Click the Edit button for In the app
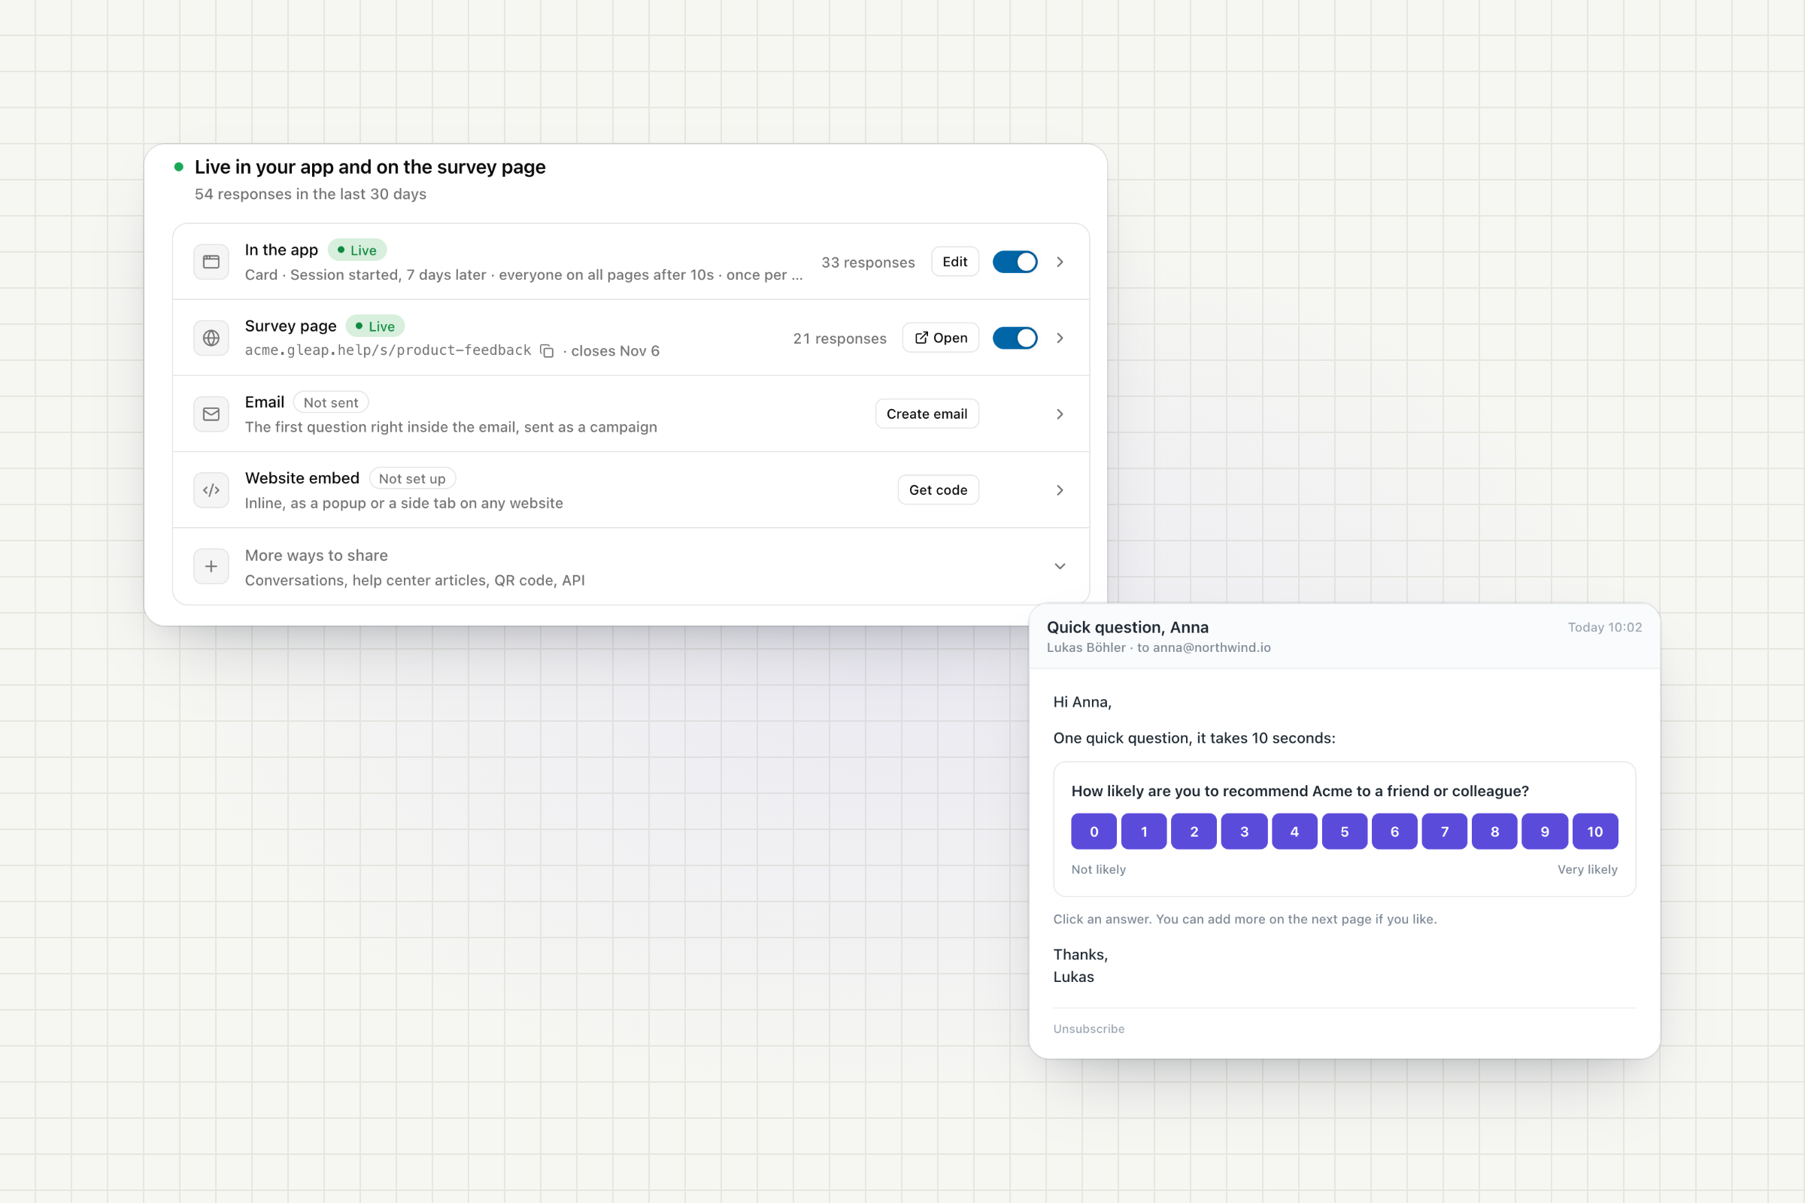The height and width of the screenshot is (1203, 1805). (x=954, y=262)
